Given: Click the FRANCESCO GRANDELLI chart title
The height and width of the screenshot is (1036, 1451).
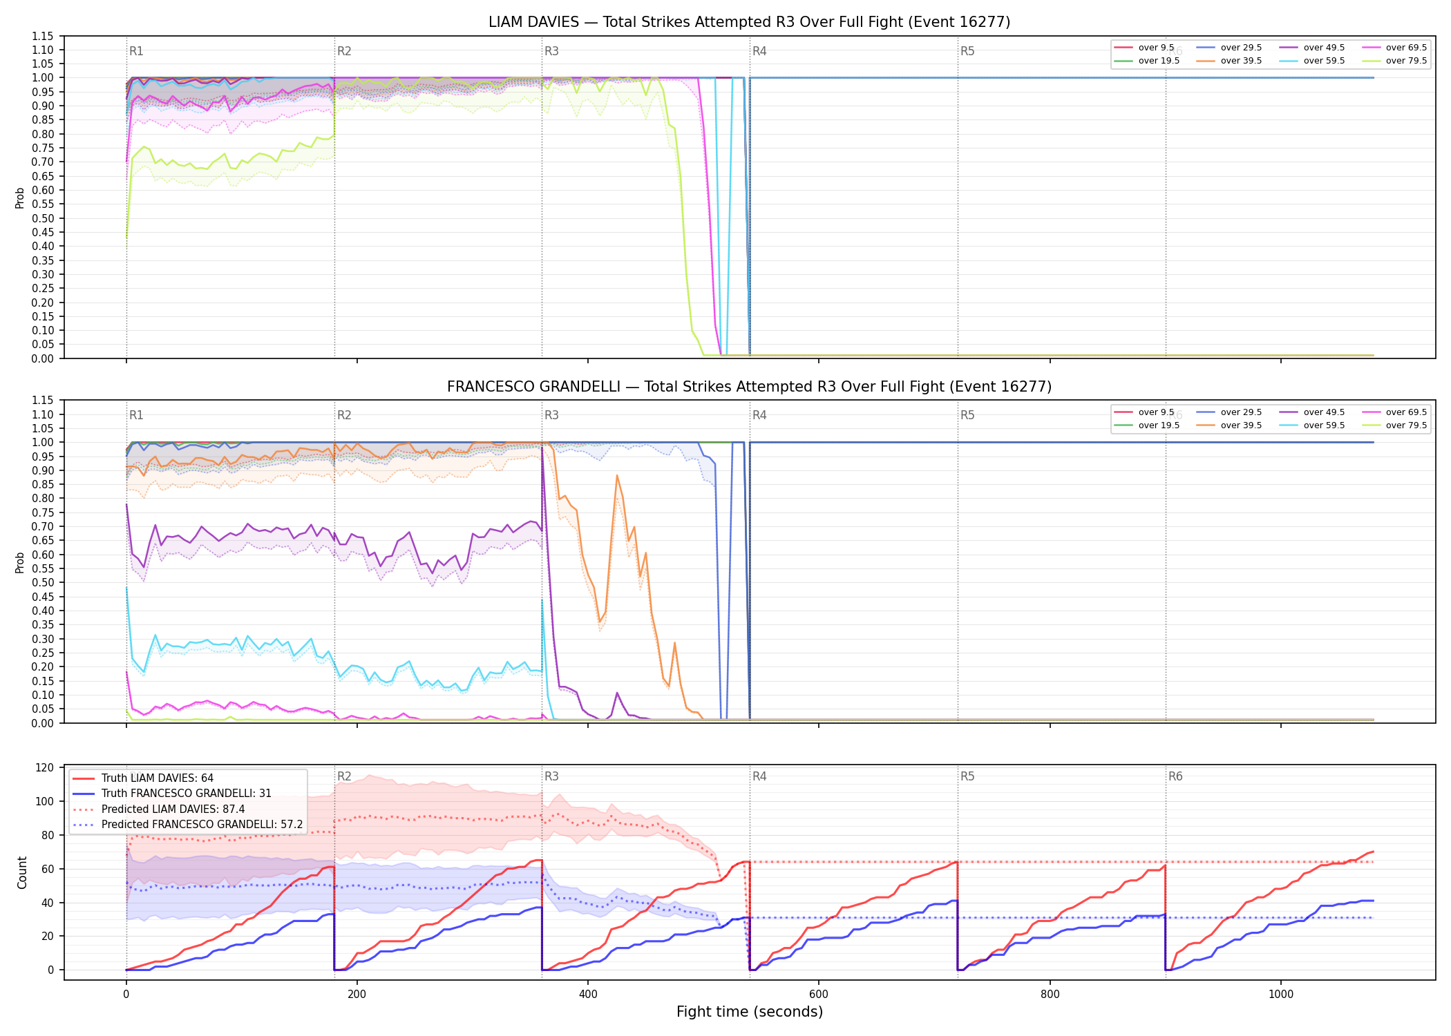Looking at the screenshot, I should [x=749, y=387].
